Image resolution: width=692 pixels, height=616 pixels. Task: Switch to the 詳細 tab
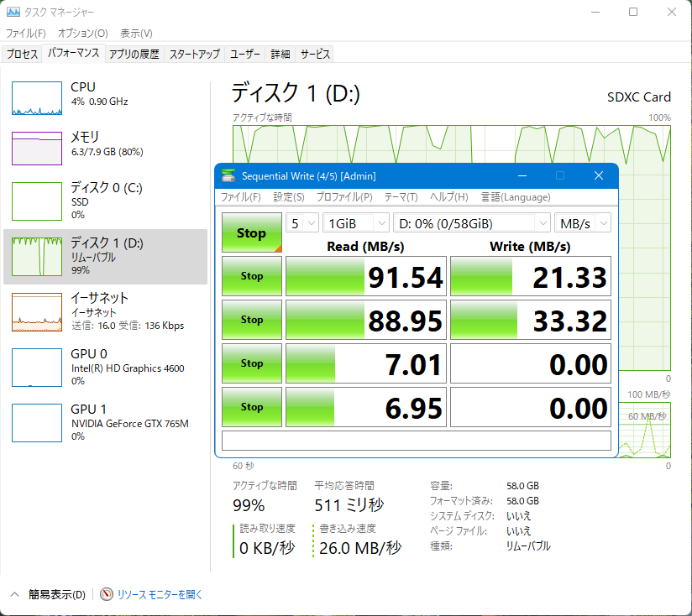pos(280,55)
